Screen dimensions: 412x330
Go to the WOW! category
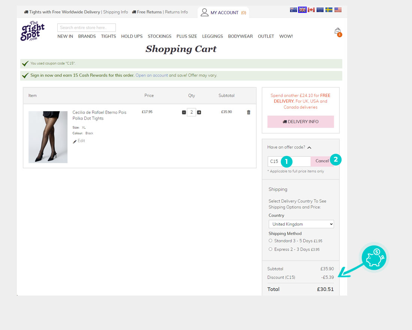[286, 36]
